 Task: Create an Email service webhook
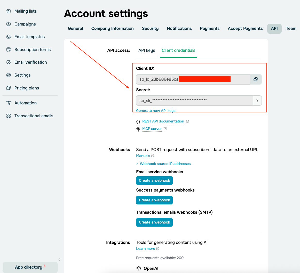click(x=154, y=180)
